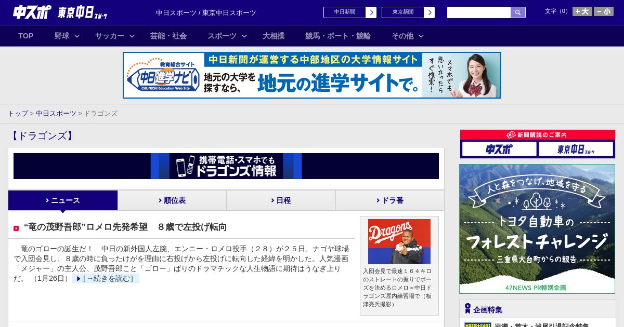Image resolution: width=624 pixels, height=327 pixels.
Task: Expand the 野球 dropdown chevron
Action: point(77,36)
